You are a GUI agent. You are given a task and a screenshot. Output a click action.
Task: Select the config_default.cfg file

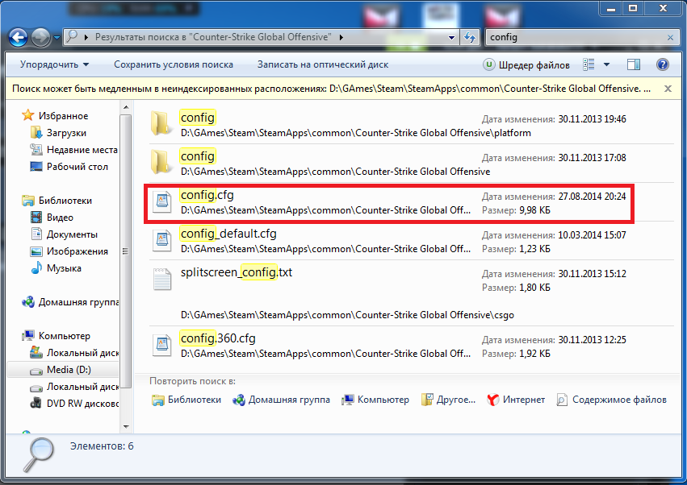[x=411, y=241]
